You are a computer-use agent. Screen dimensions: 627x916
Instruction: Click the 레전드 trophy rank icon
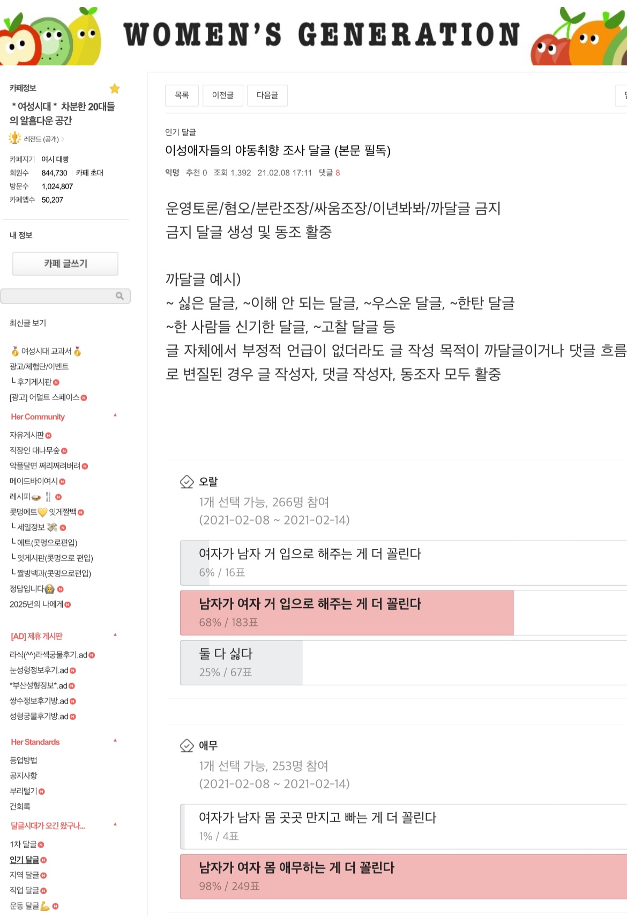pos(15,138)
